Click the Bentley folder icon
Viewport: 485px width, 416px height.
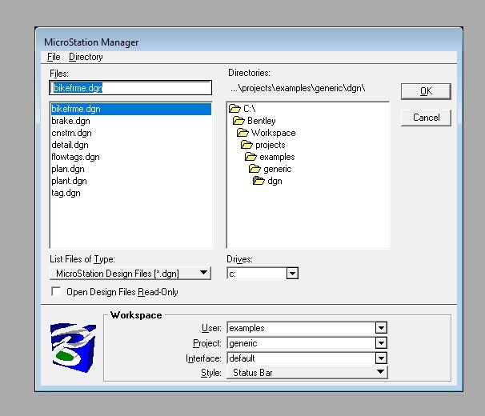point(238,120)
